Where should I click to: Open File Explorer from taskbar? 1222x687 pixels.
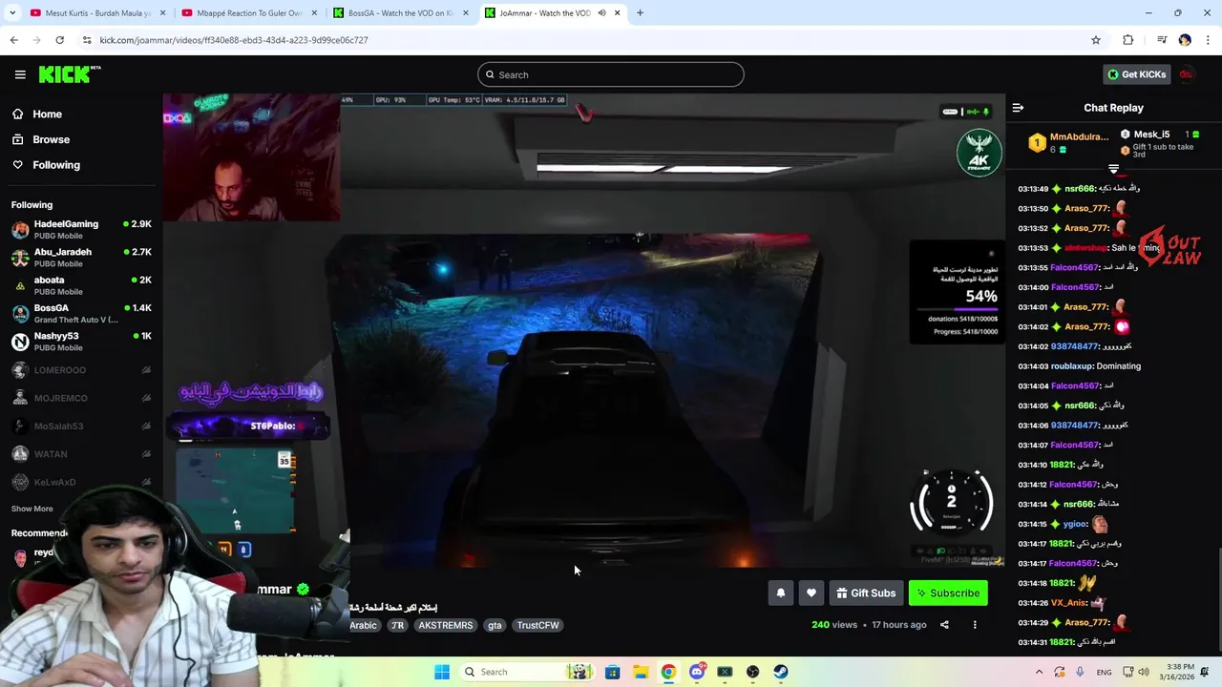[x=641, y=672]
